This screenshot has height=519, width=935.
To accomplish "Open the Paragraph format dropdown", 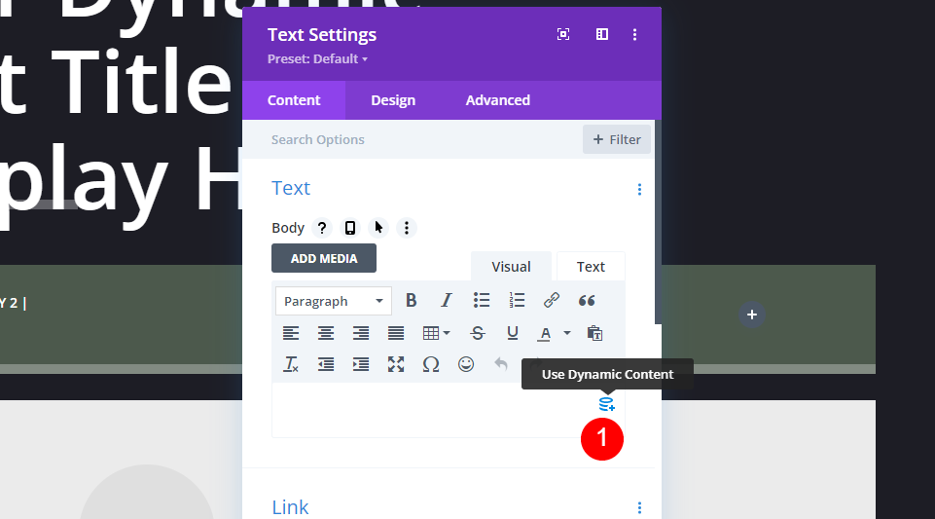I will click(x=334, y=301).
